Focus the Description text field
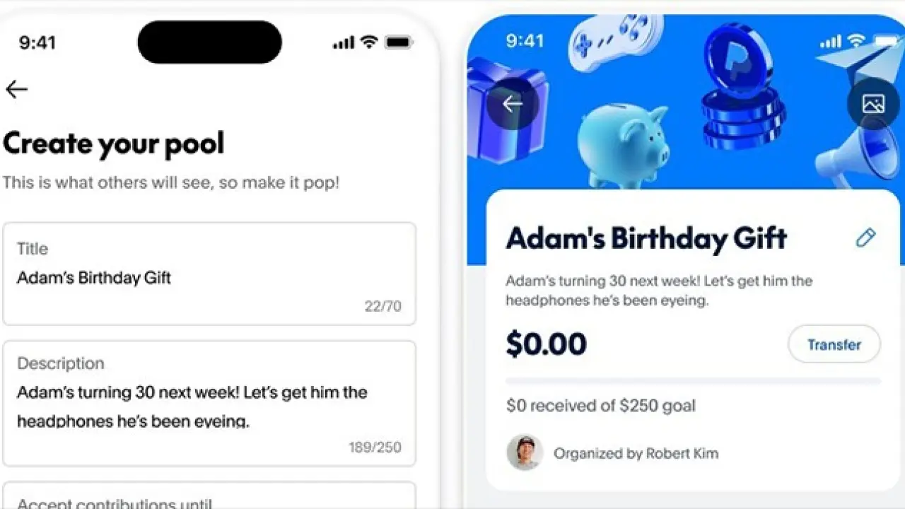905x509 pixels. point(209,404)
